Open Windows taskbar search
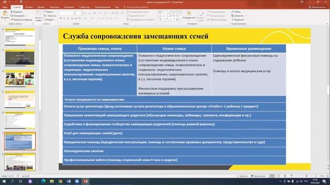 (12, 181)
